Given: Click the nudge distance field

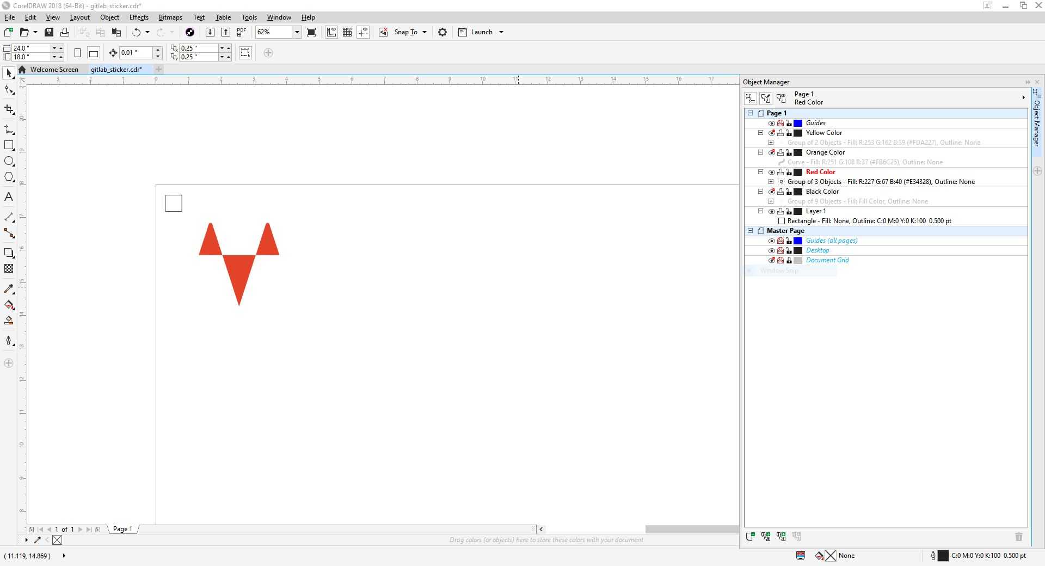Looking at the screenshot, I should pos(136,53).
